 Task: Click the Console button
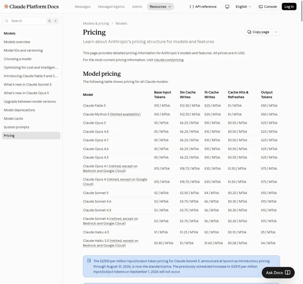click(268, 6)
